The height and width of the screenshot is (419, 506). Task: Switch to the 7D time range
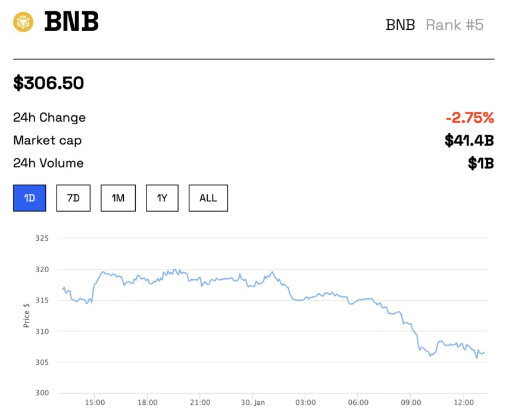(x=73, y=198)
